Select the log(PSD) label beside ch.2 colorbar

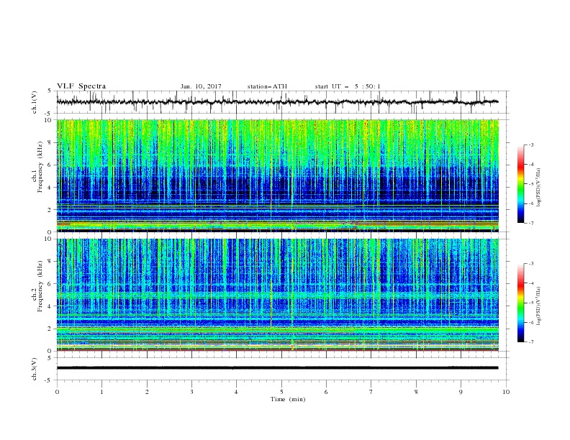point(539,306)
